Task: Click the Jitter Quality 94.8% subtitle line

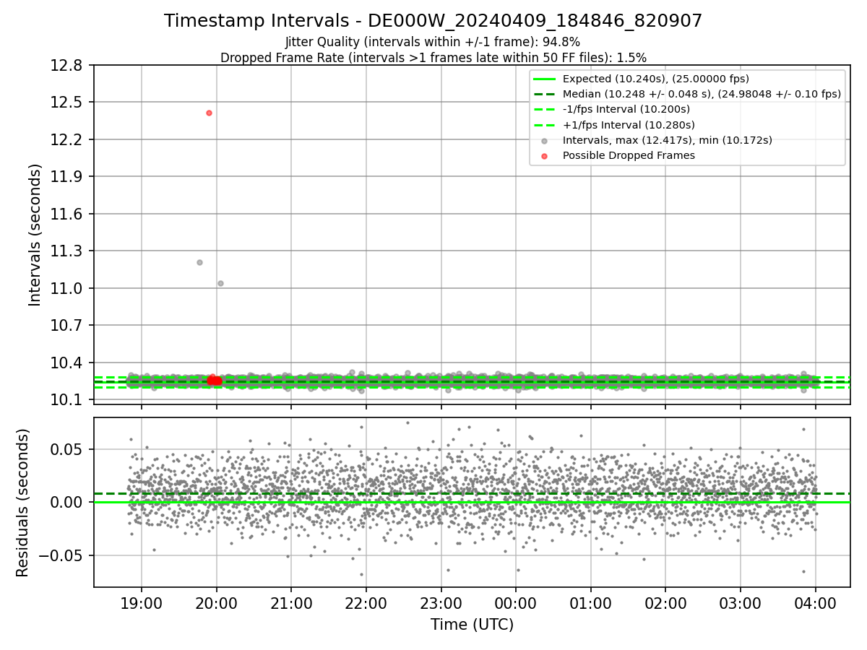Action: 433,42
